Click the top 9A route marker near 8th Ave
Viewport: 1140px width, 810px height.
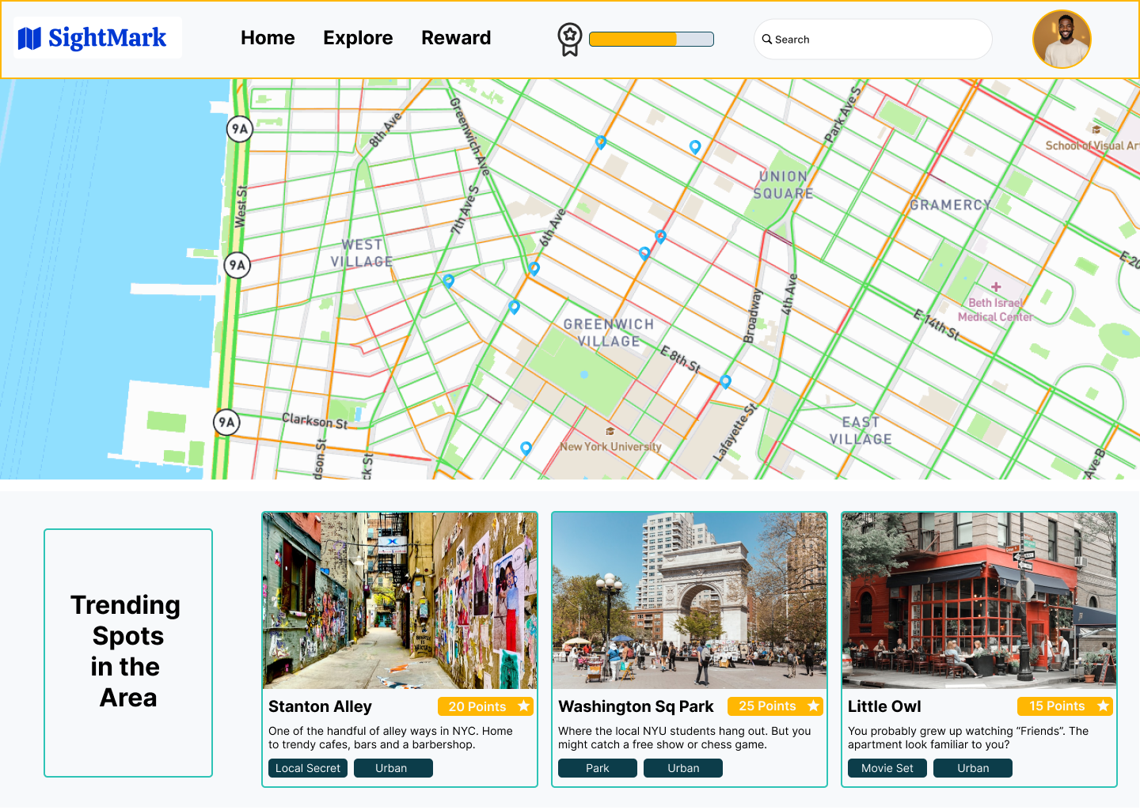240,129
